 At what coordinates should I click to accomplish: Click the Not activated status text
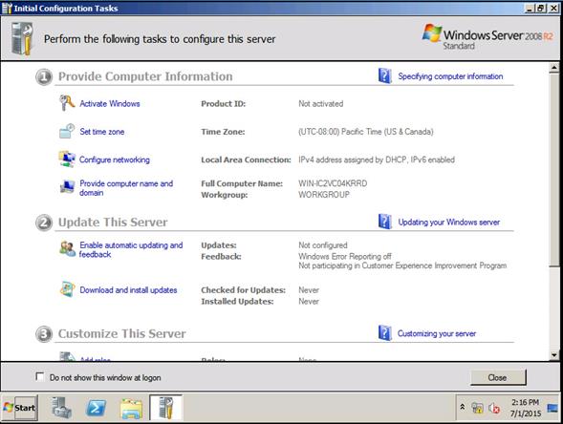tap(320, 104)
